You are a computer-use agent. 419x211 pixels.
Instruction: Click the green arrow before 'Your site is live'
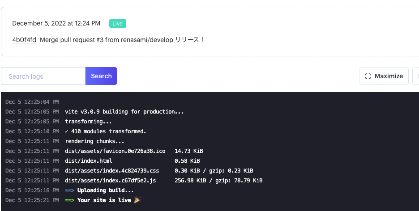[69, 200]
